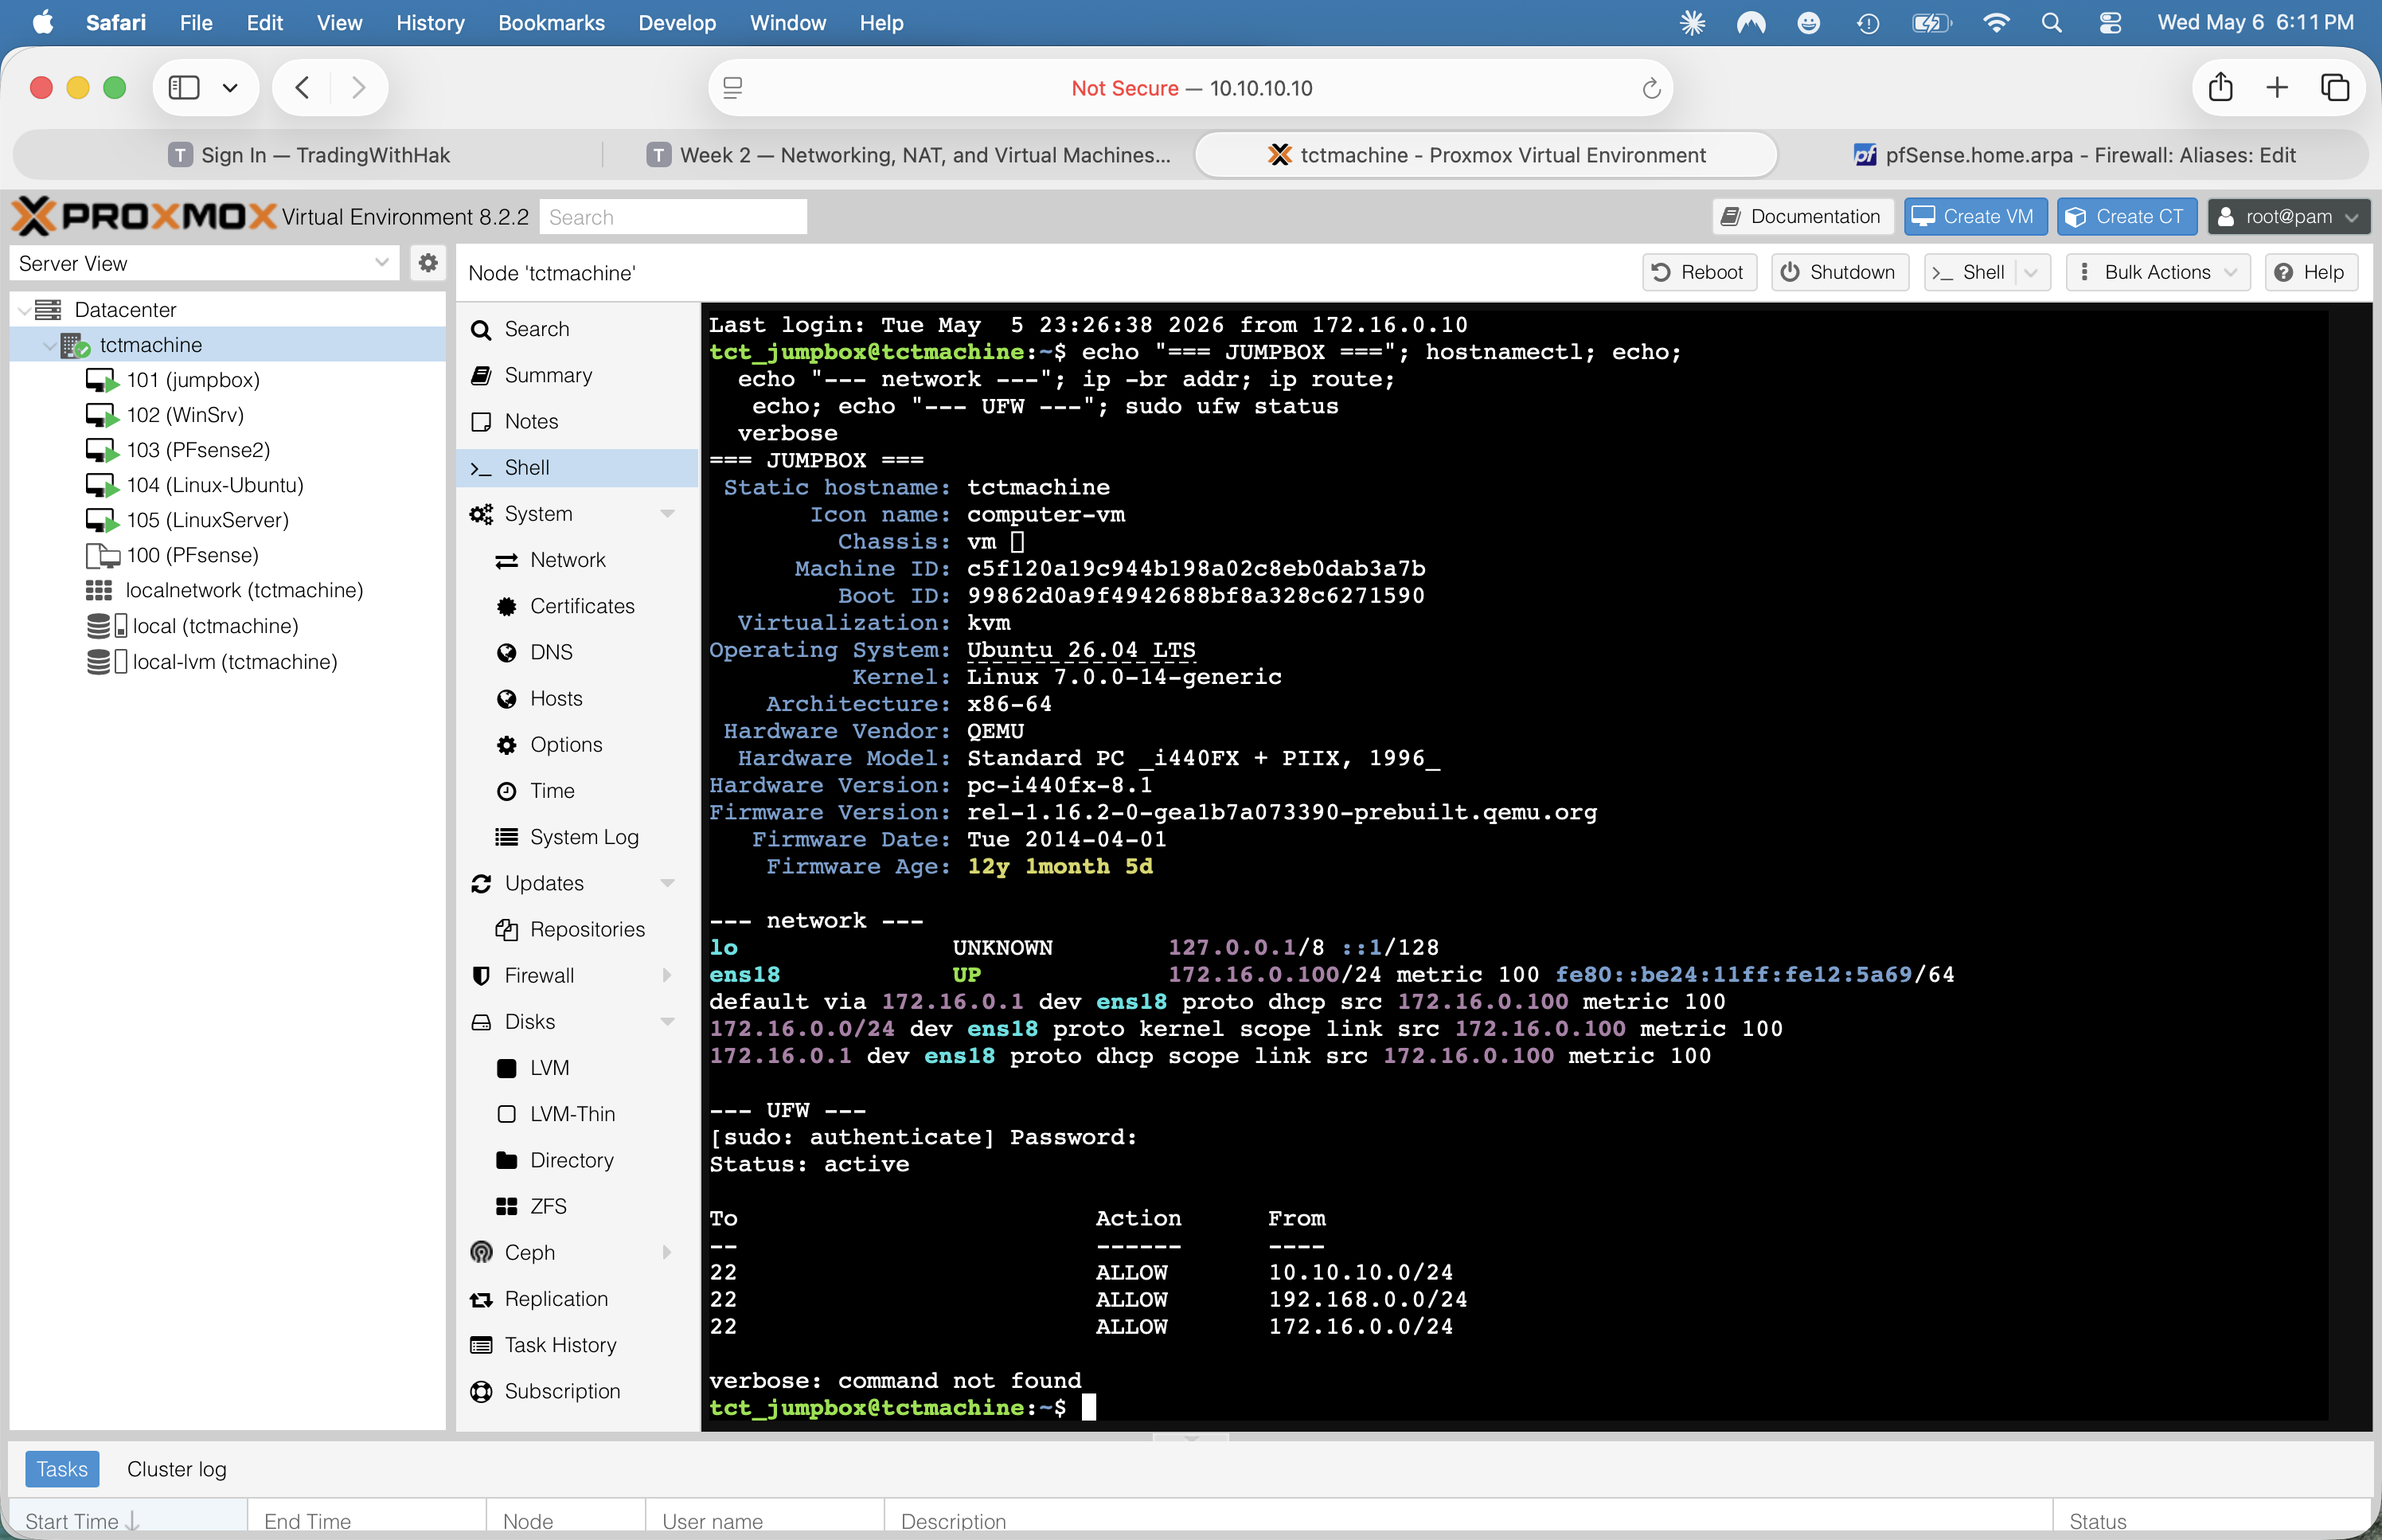Go back in Safari history
2382x1540 pixels.
pos(303,88)
